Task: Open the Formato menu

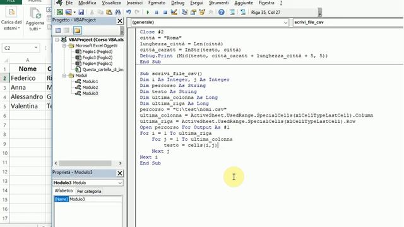Action: (x=157, y=3)
